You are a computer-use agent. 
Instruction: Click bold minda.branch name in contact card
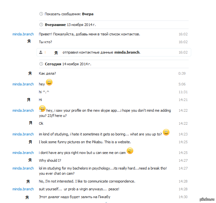[x=127, y=52]
